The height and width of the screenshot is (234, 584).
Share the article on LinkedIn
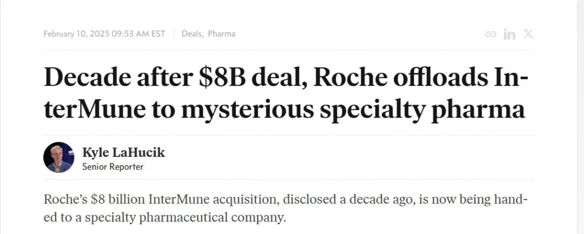[x=509, y=34]
